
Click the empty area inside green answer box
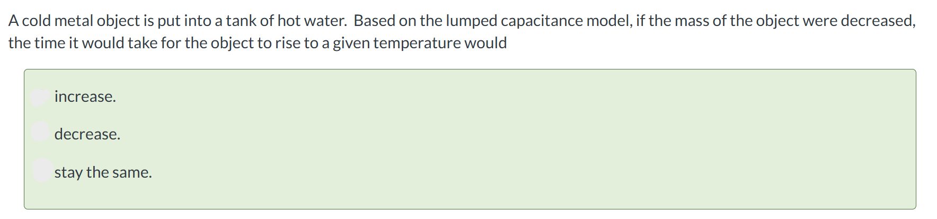coord(530,138)
